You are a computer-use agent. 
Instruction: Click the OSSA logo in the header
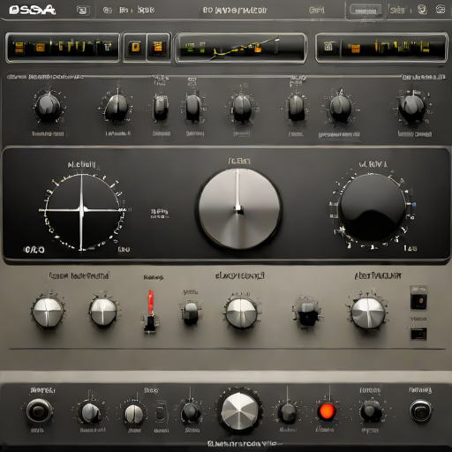(32, 10)
